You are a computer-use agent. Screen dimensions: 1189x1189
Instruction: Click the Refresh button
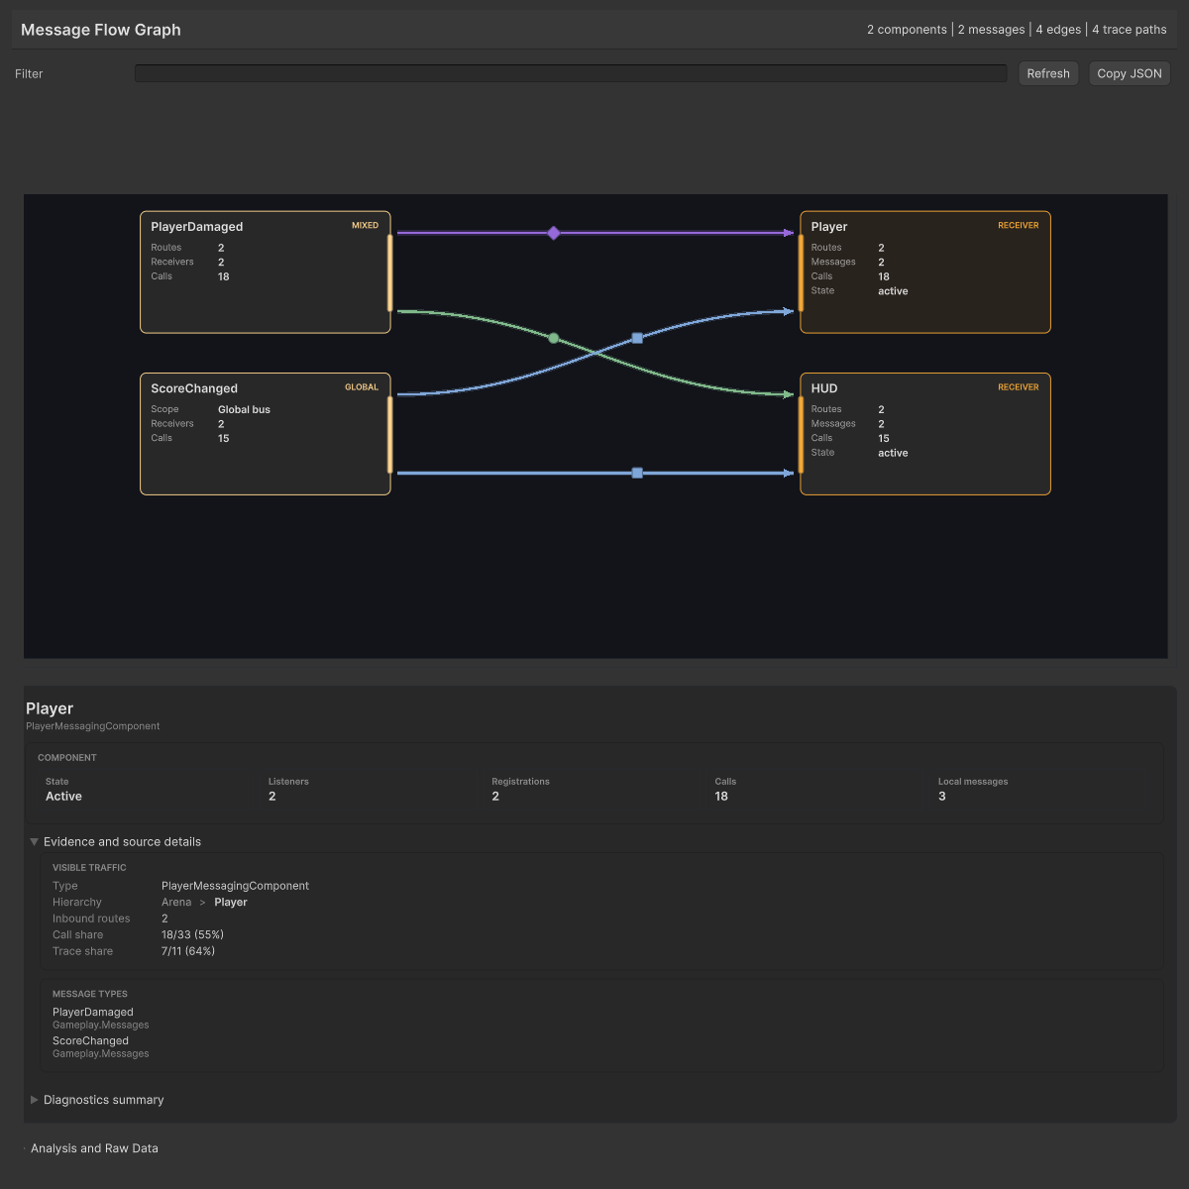click(x=1048, y=73)
